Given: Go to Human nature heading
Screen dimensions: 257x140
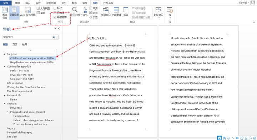Looking at the screenshot, I should click(x=21, y=116).
